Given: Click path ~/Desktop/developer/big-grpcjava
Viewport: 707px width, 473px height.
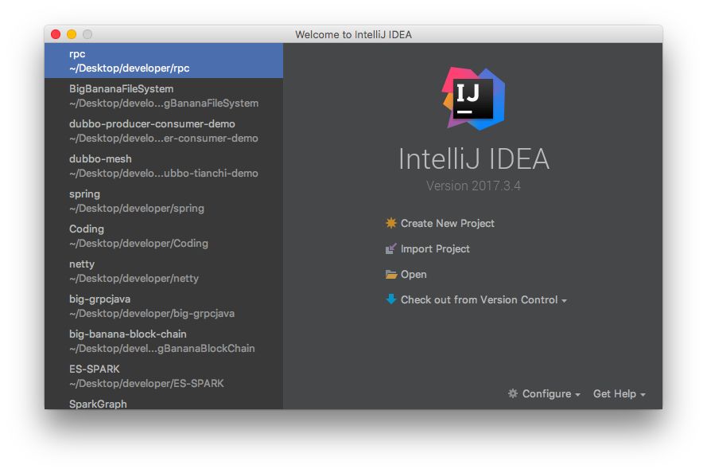Looking at the screenshot, I should point(152,313).
